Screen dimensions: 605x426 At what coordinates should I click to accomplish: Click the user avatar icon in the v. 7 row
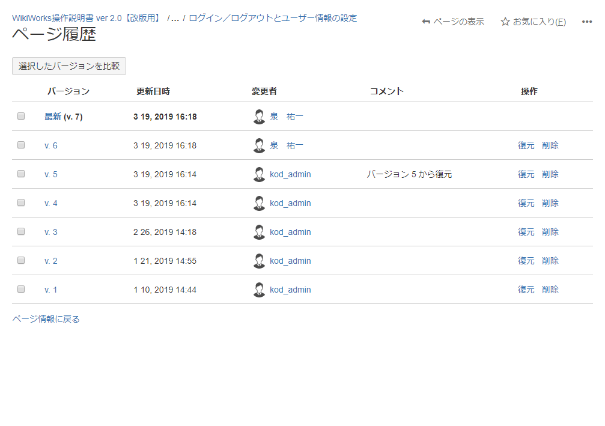259,117
